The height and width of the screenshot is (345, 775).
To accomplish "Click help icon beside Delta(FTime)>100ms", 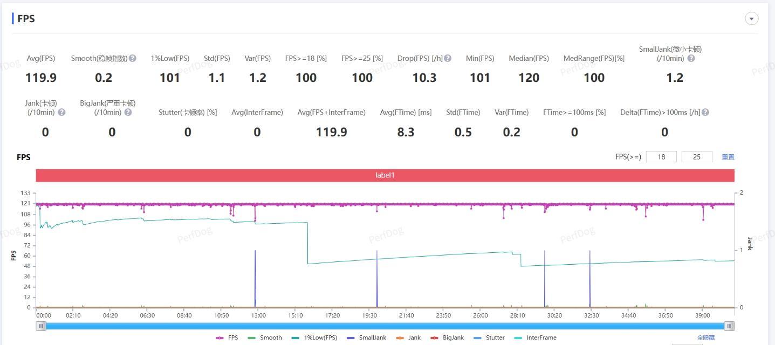I will [x=705, y=112].
